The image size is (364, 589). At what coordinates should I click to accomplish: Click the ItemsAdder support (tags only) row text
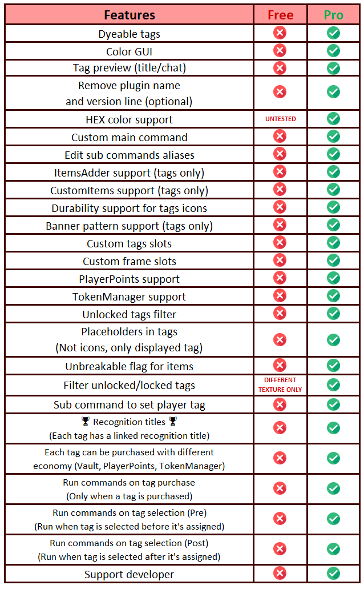coord(130,173)
